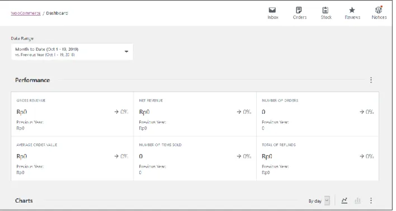This screenshot has width=396, height=211.
Task: Click the Dashboard breadcrumb text
Action: click(x=57, y=13)
